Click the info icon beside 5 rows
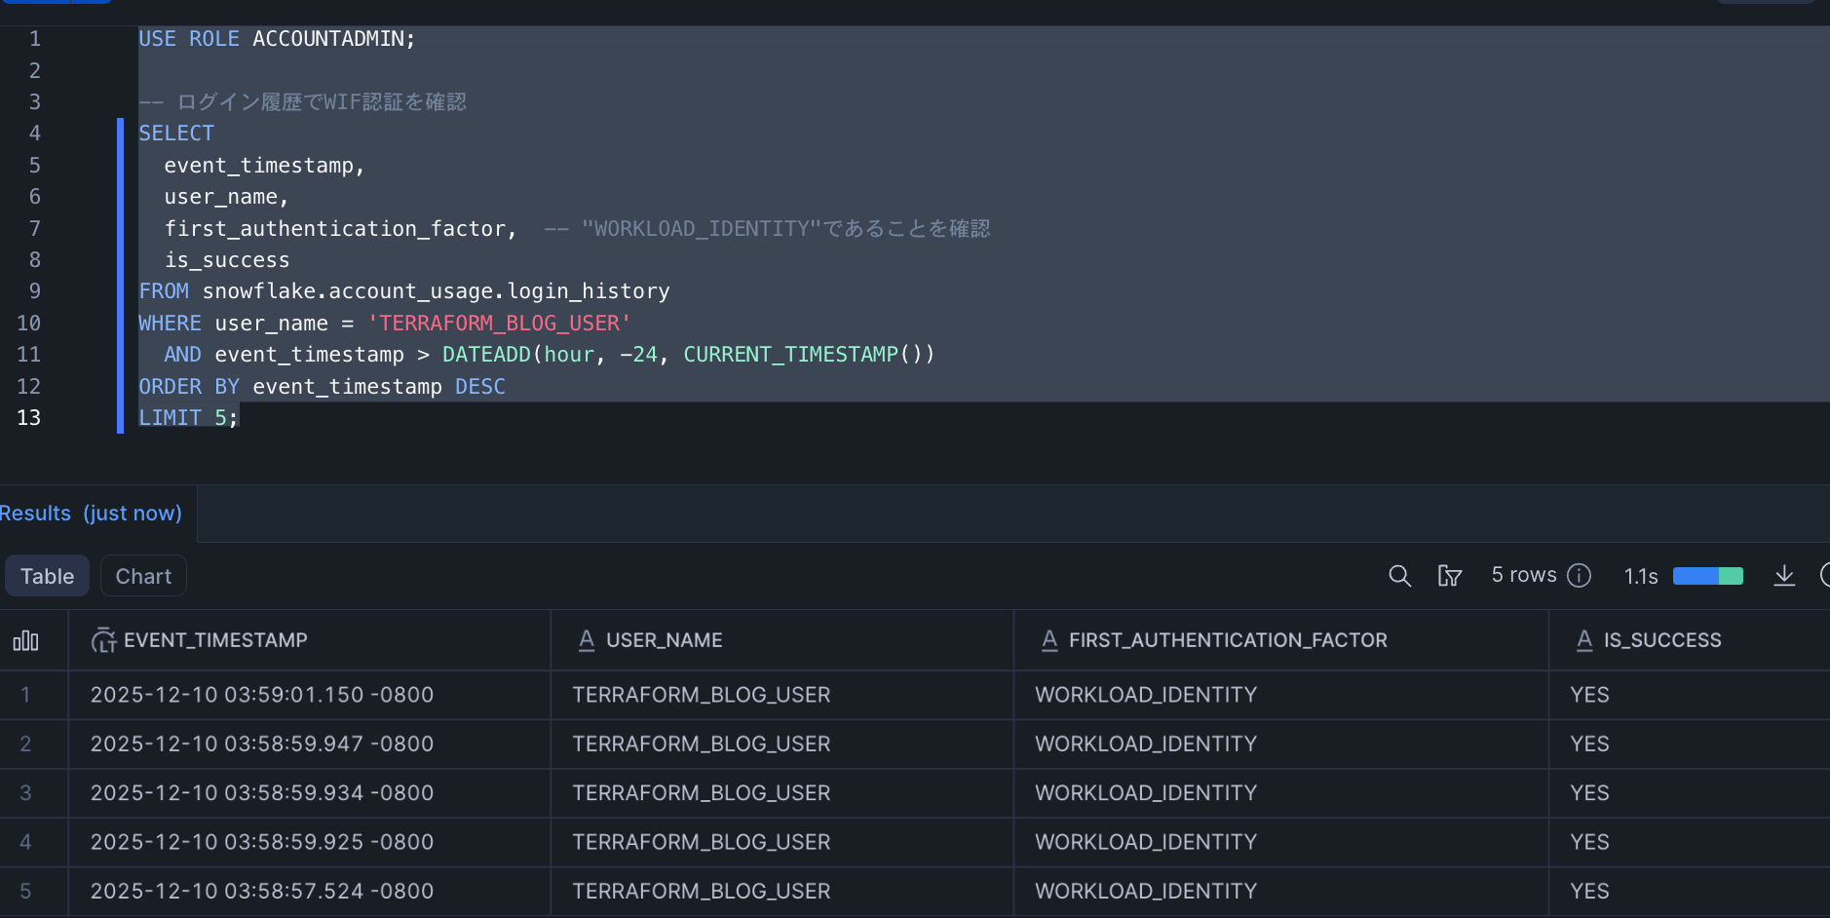The width and height of the screenshot is (1830, 918). tap(1580, 576)
